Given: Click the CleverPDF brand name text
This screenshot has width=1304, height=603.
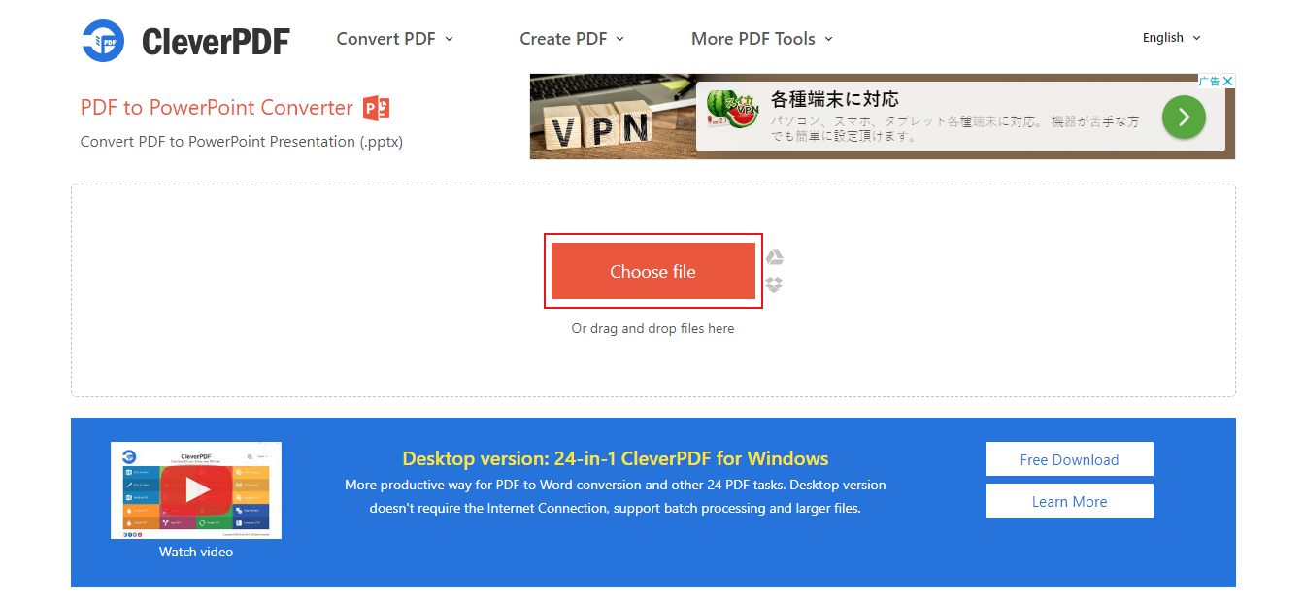Looking at the screenshot, I should (x=216, y=40).
